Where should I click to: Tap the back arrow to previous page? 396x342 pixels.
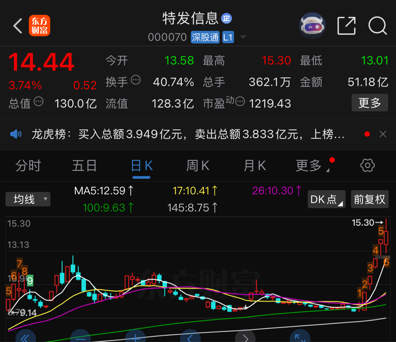(x=17, y=26)
